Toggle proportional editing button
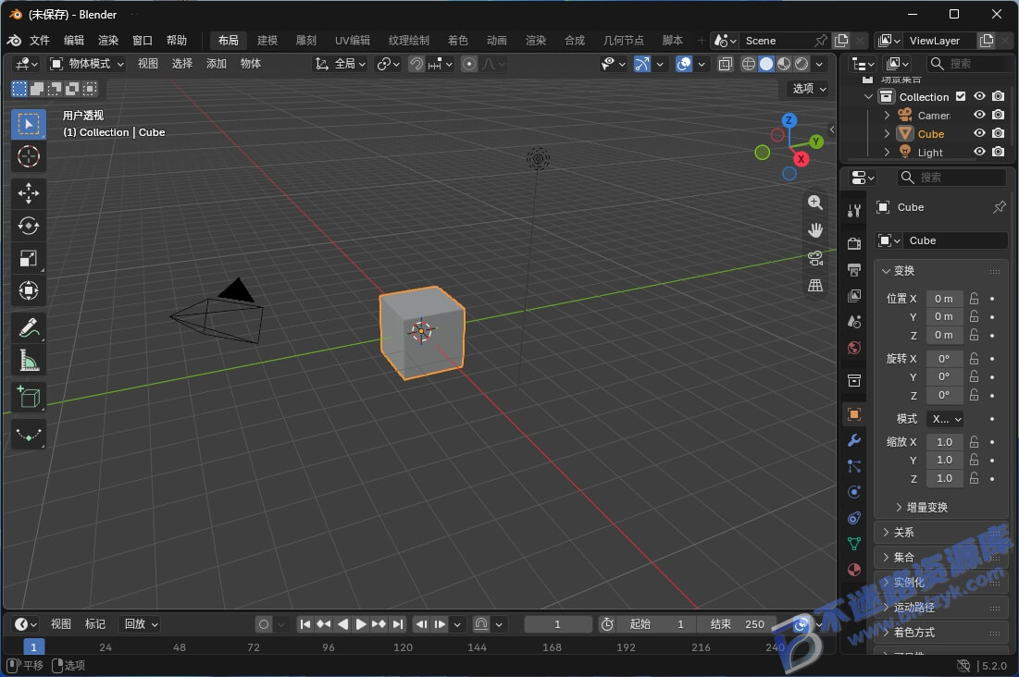The width and height of the screenshot is (1019, 677). (x=468, y=64)
